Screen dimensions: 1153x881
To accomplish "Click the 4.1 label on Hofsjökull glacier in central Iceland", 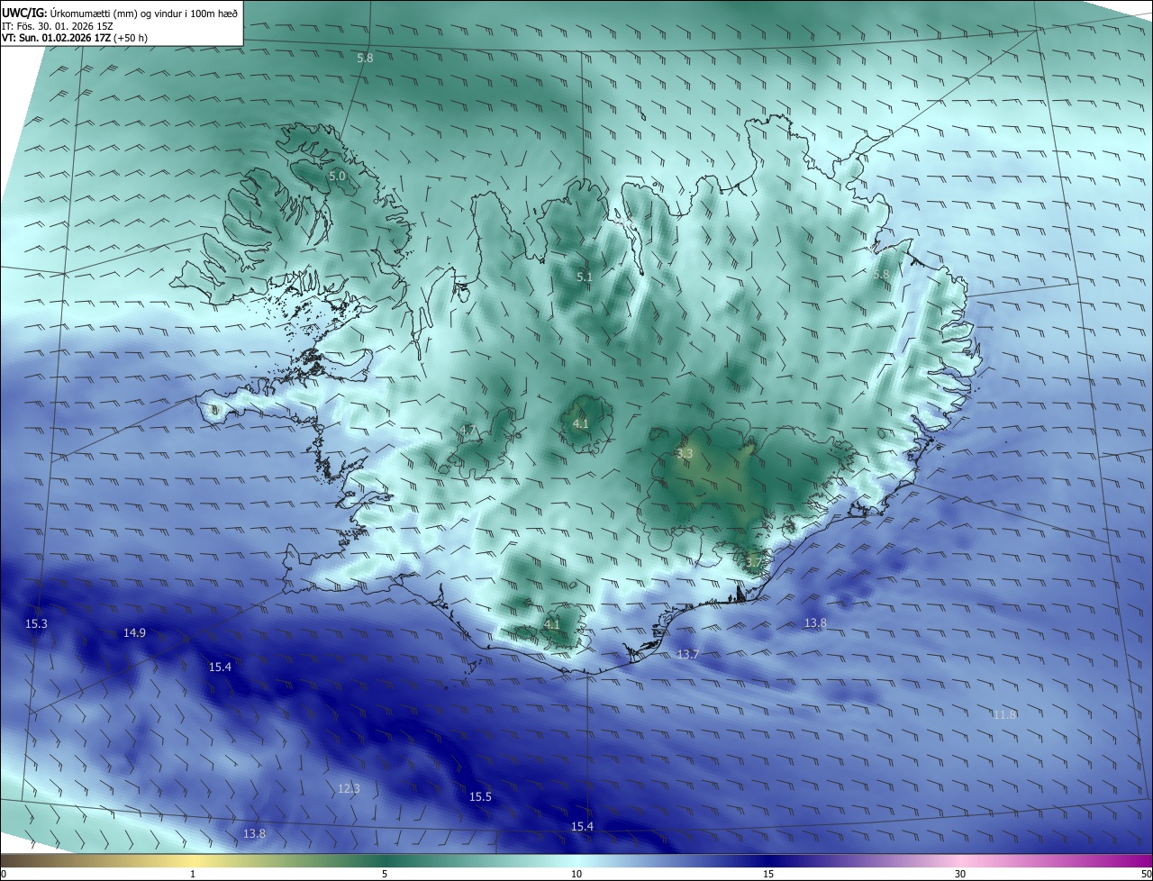I will click(580, 423).
